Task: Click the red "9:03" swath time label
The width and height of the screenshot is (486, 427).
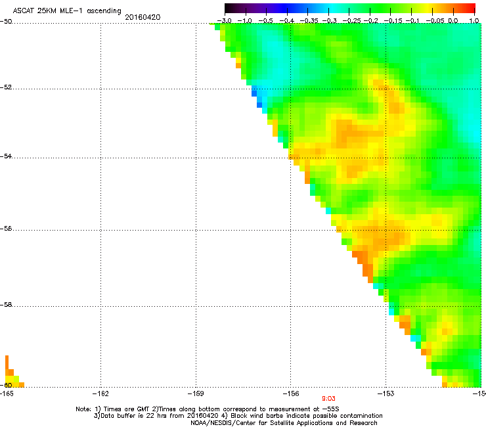Action: pos(328,399)
